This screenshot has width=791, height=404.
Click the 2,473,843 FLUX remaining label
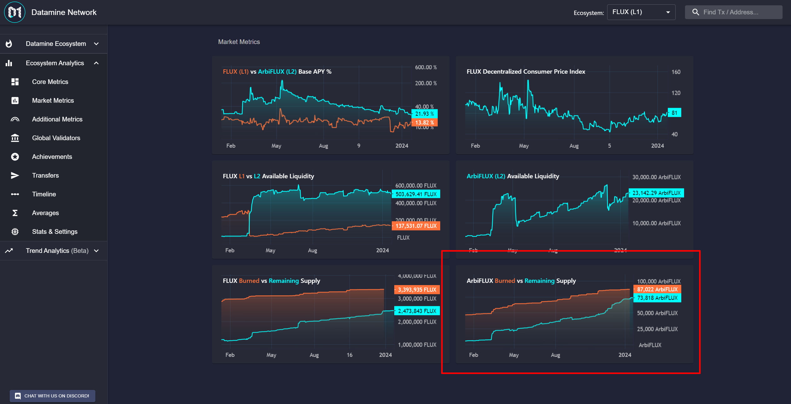417,311
